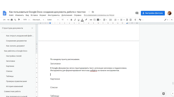Open the Вид menu

point(27,15)
